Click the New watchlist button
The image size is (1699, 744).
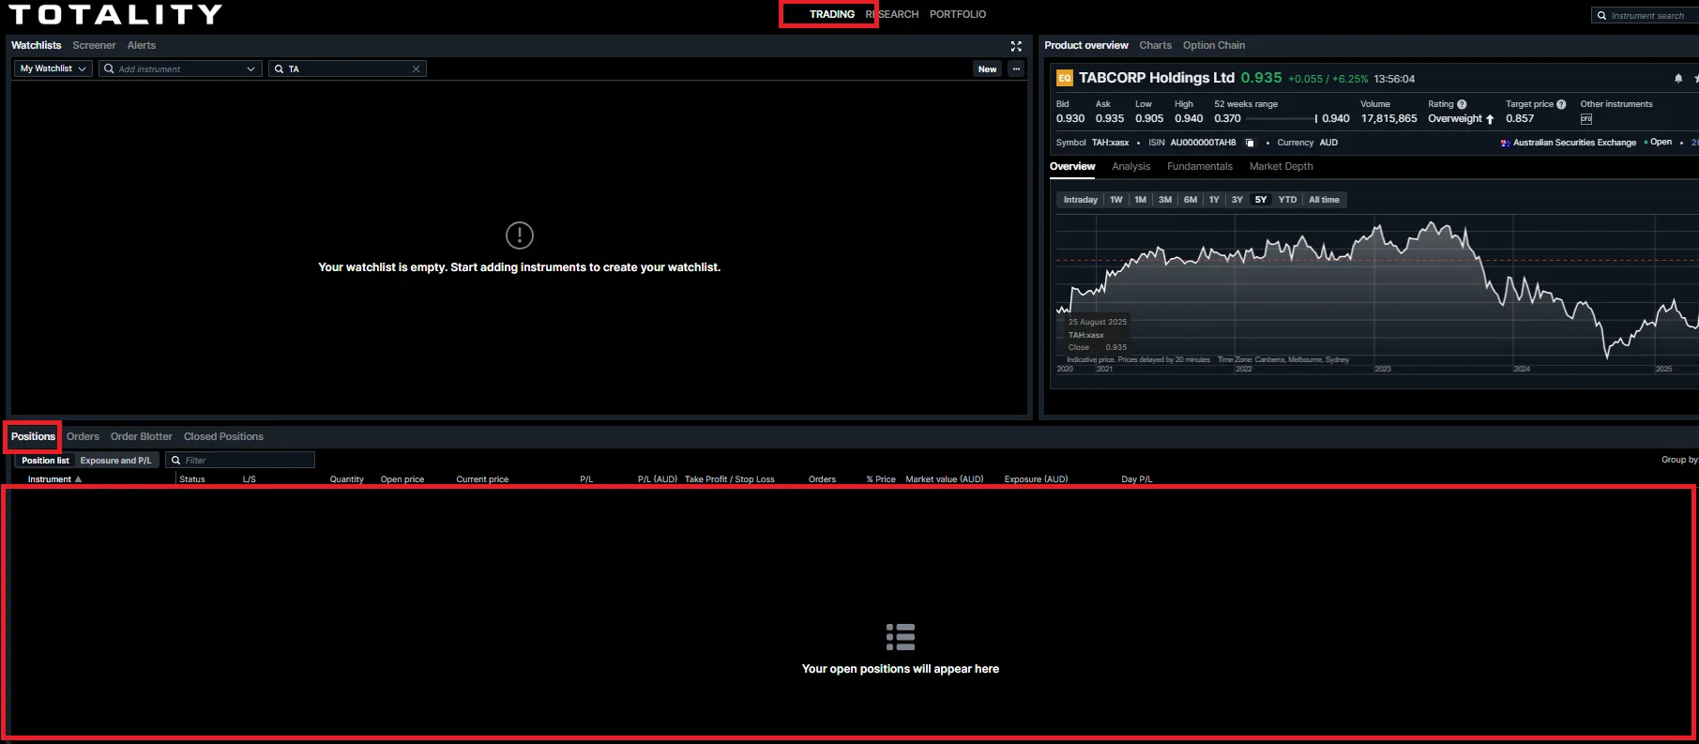[987, 68]
